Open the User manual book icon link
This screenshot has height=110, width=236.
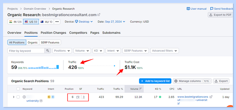(x=188, y=9)
